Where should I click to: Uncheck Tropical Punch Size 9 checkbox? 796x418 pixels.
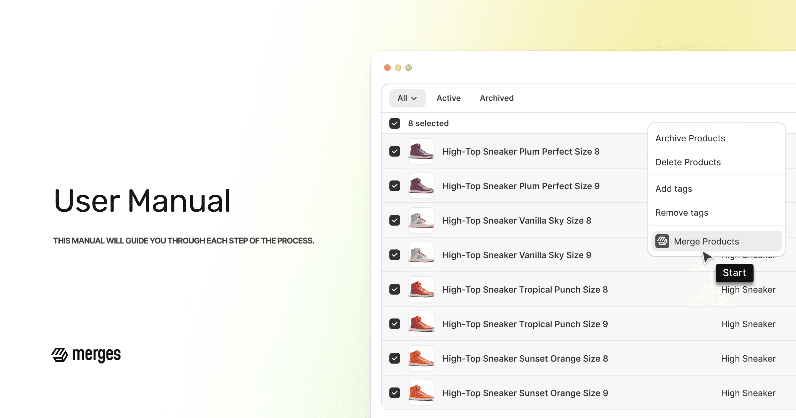tap(395, 324)
